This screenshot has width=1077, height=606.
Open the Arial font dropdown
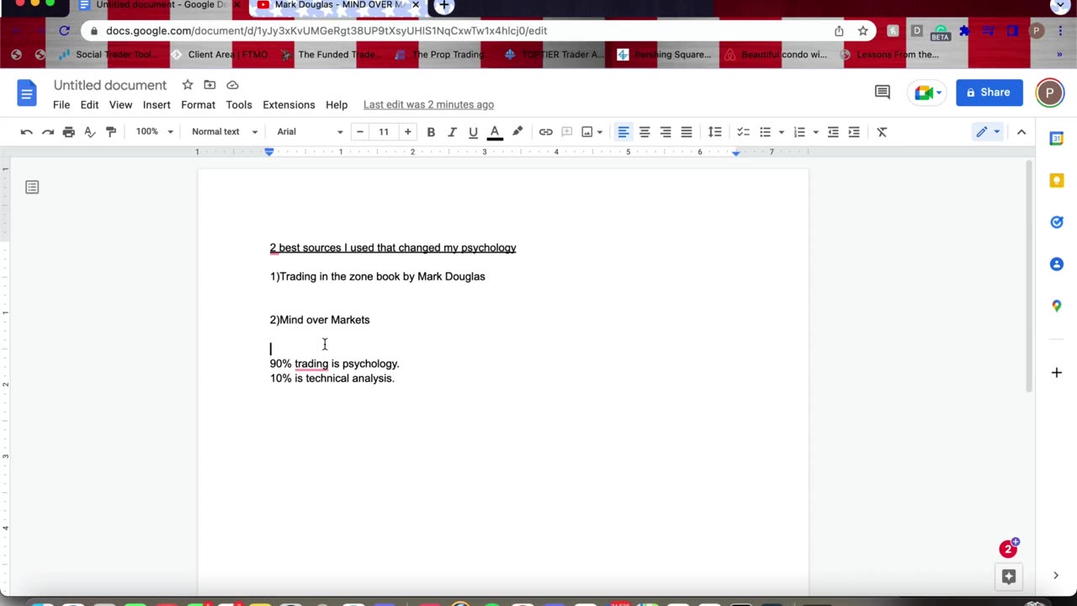click(310, 132)
